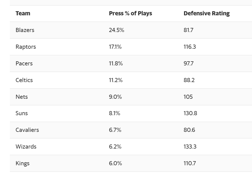Select the Celtics team name cell
Screen dimensions: 252x174
coord(24,80)
